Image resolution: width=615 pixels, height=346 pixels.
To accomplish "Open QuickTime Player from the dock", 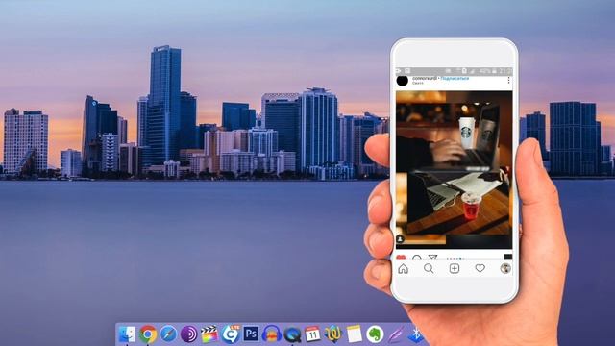I will pyautogui.click(x=292, y=334).
